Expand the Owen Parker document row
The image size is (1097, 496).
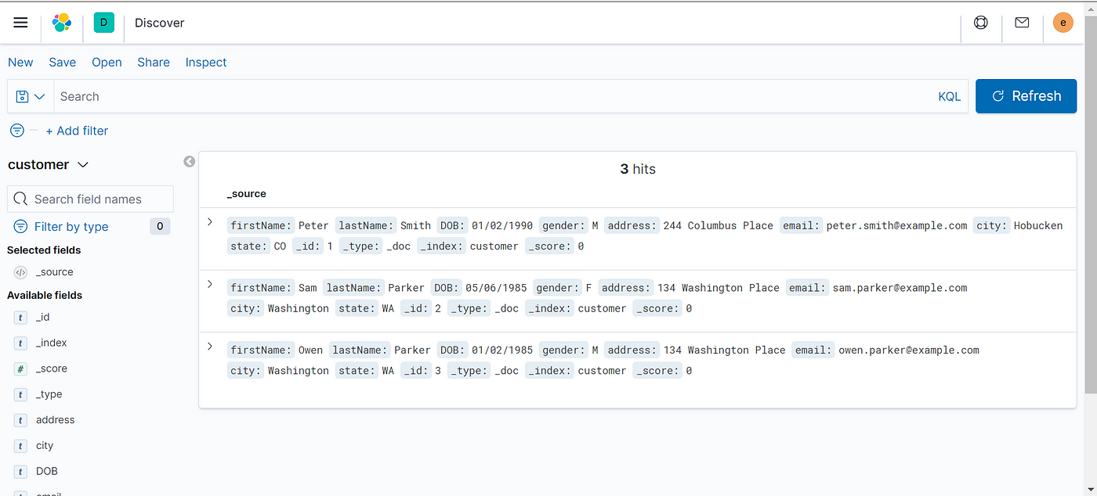210,347
